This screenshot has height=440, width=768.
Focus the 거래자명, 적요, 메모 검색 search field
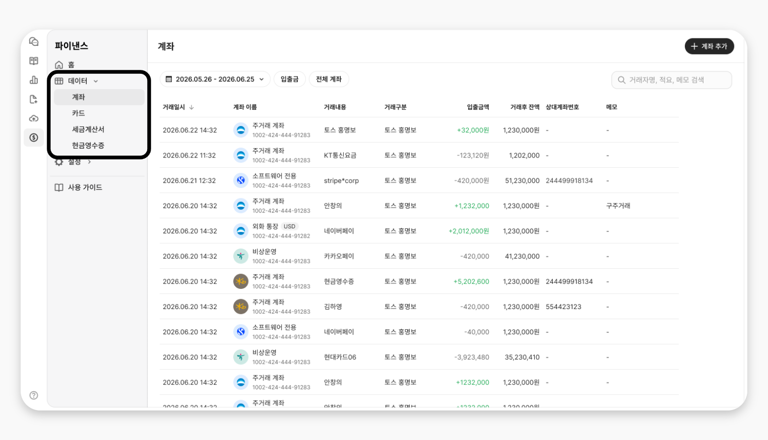coord(672,80)
